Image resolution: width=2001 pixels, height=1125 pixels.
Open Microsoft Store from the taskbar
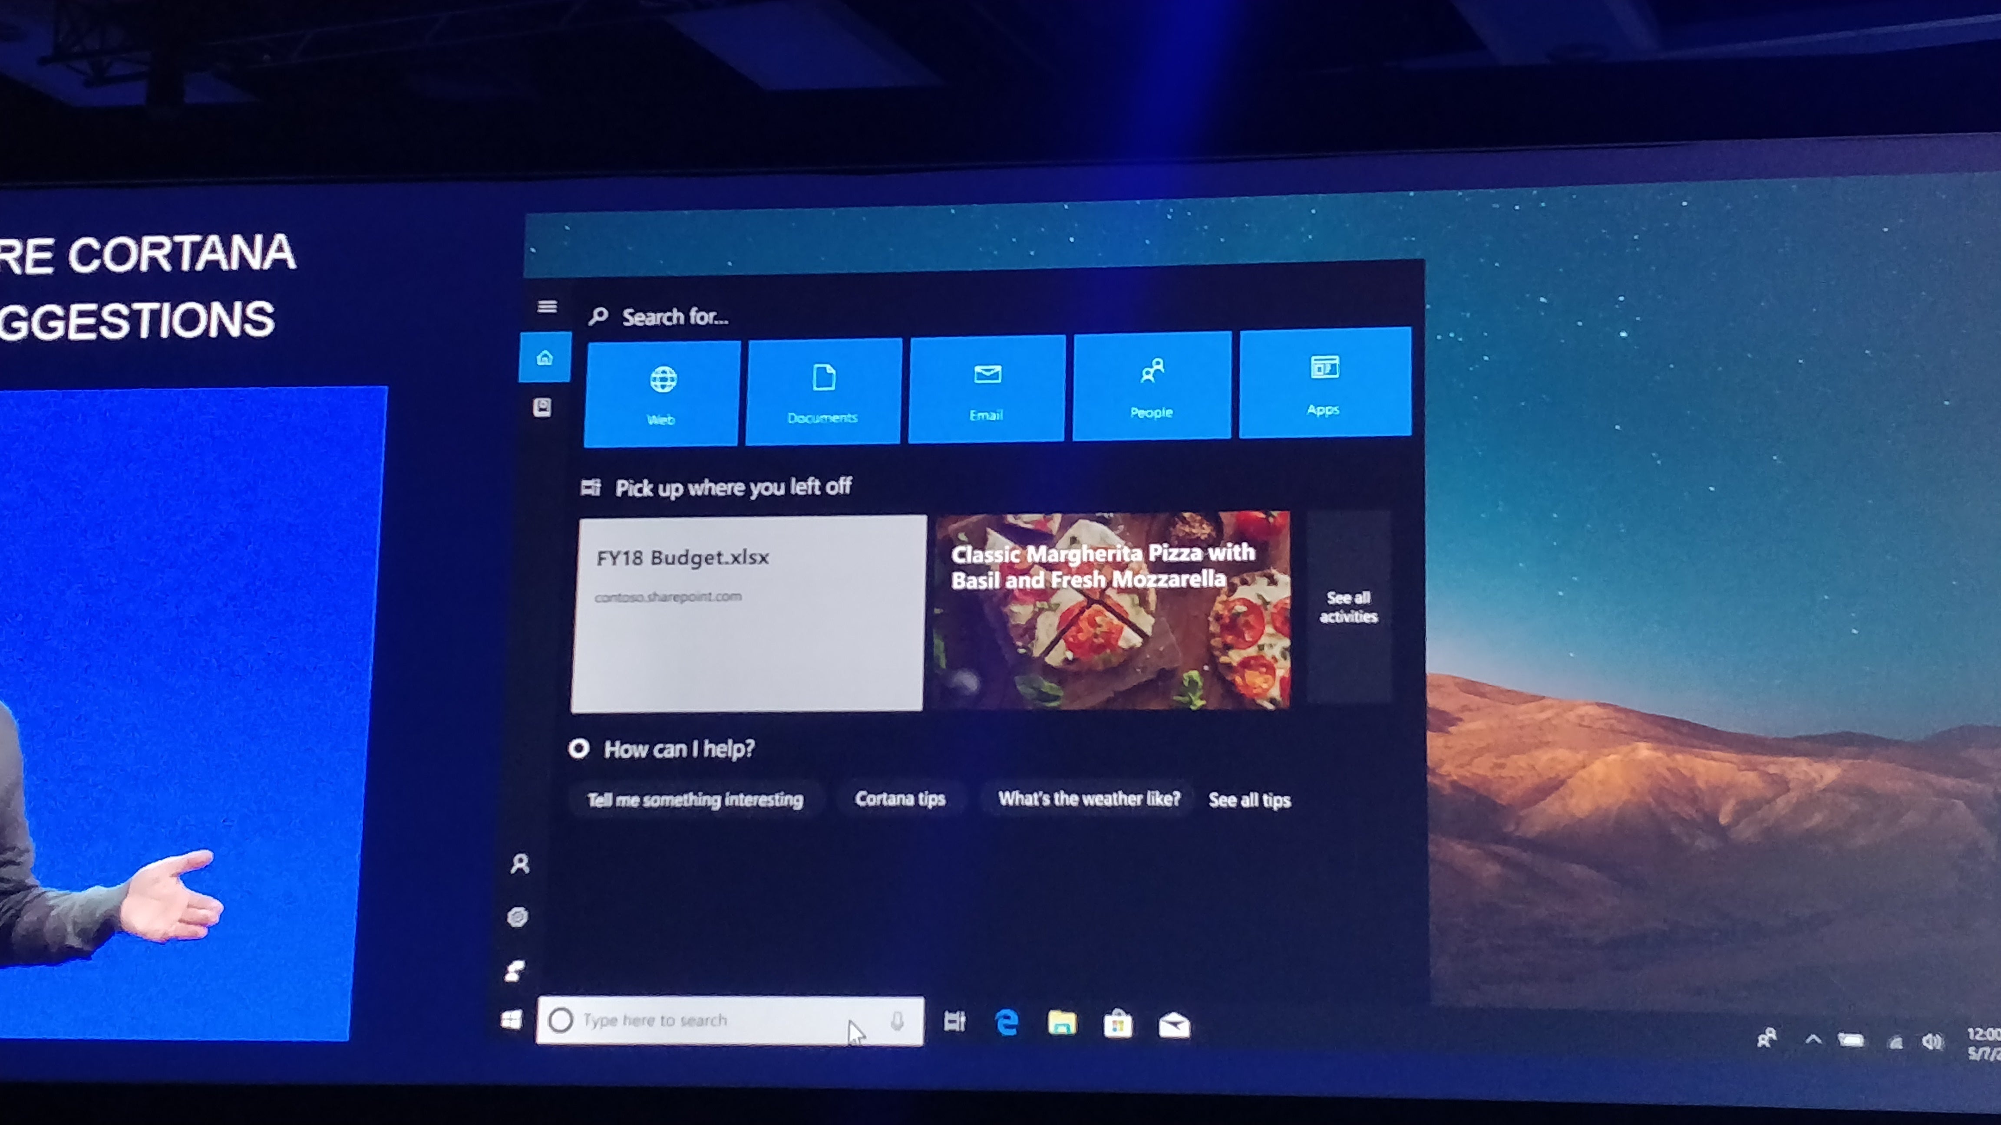(1118, 1024)
